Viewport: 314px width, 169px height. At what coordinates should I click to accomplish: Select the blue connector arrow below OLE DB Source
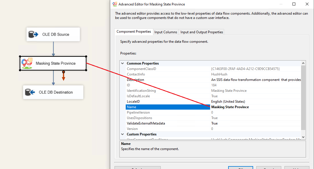point(53,49)
